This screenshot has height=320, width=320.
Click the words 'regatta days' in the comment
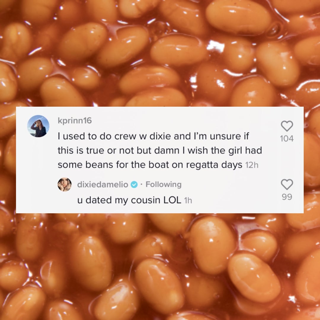(x=214, y=165)
